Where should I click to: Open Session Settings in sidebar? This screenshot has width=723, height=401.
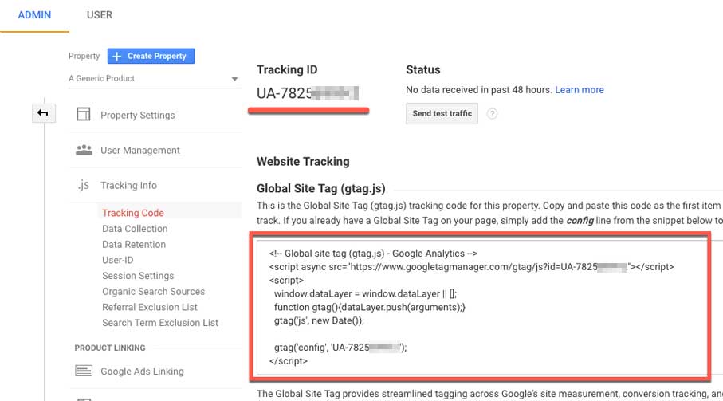pos(138,276)
